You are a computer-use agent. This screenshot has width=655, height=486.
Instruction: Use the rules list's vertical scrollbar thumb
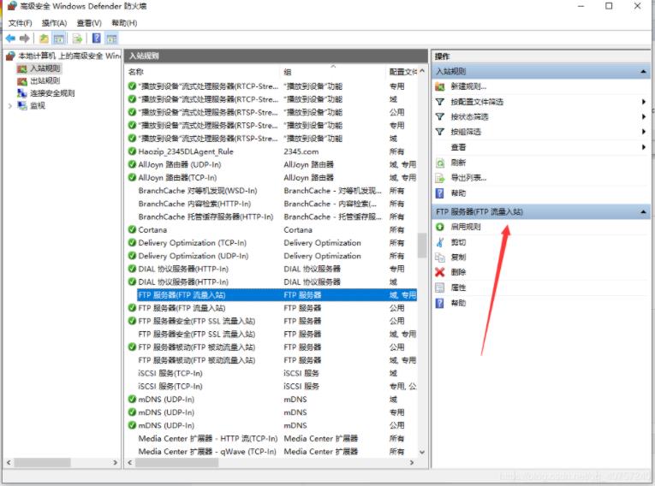point(422,245)
